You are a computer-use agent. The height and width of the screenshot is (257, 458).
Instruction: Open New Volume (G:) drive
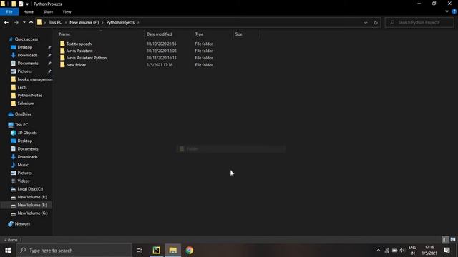(x=32, y=213)
